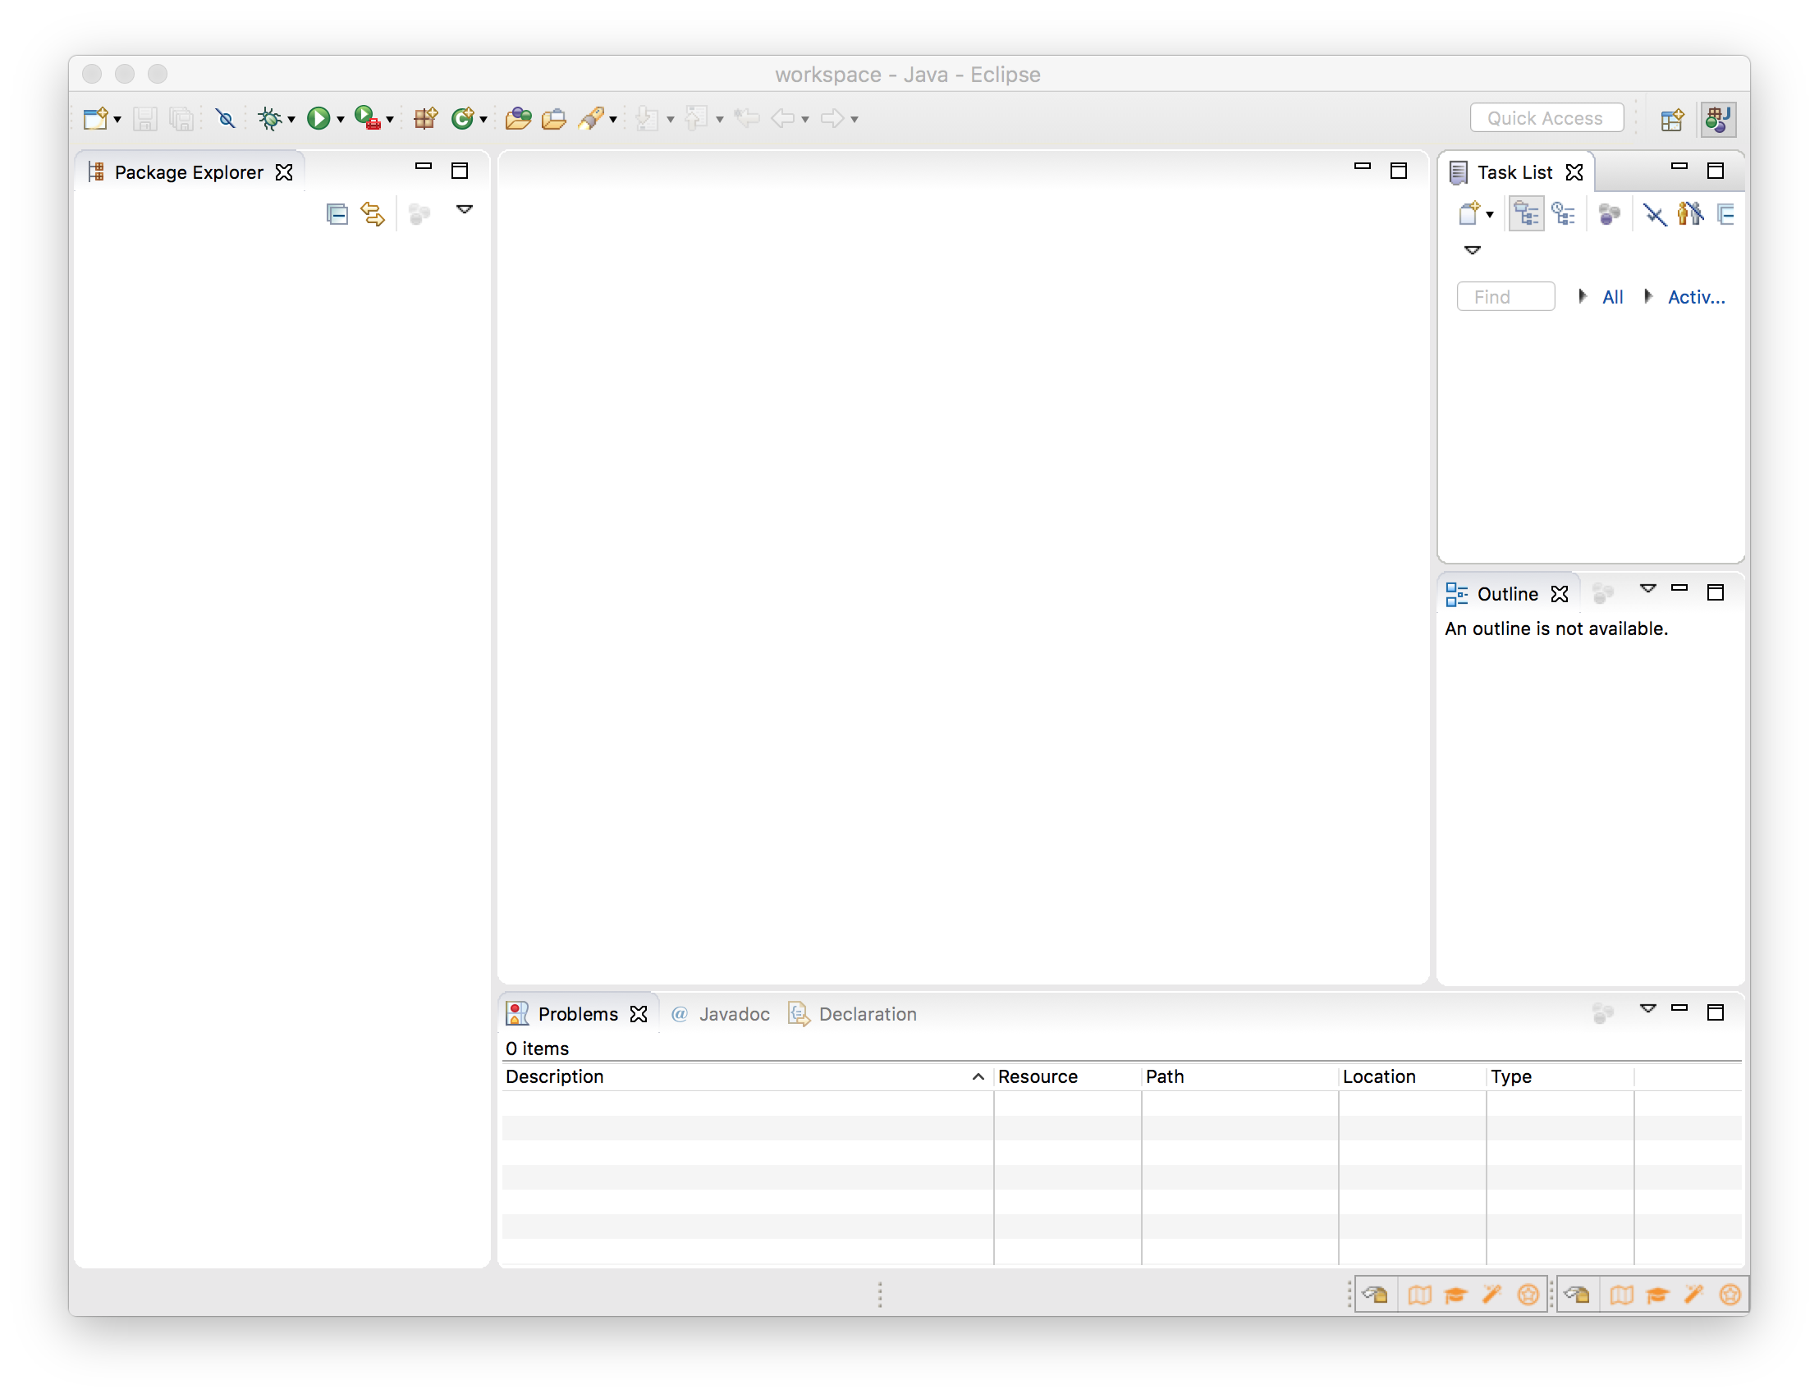The height and width of the screenshot is (1398, 1819).
Task: Open the External Tools dropdown arrow
Action: pyautogui.click(x=389, y=120)
